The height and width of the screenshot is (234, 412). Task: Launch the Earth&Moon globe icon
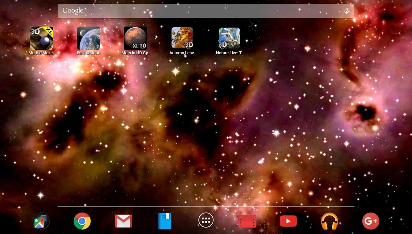pyautogui.click(x=88, y=38)
